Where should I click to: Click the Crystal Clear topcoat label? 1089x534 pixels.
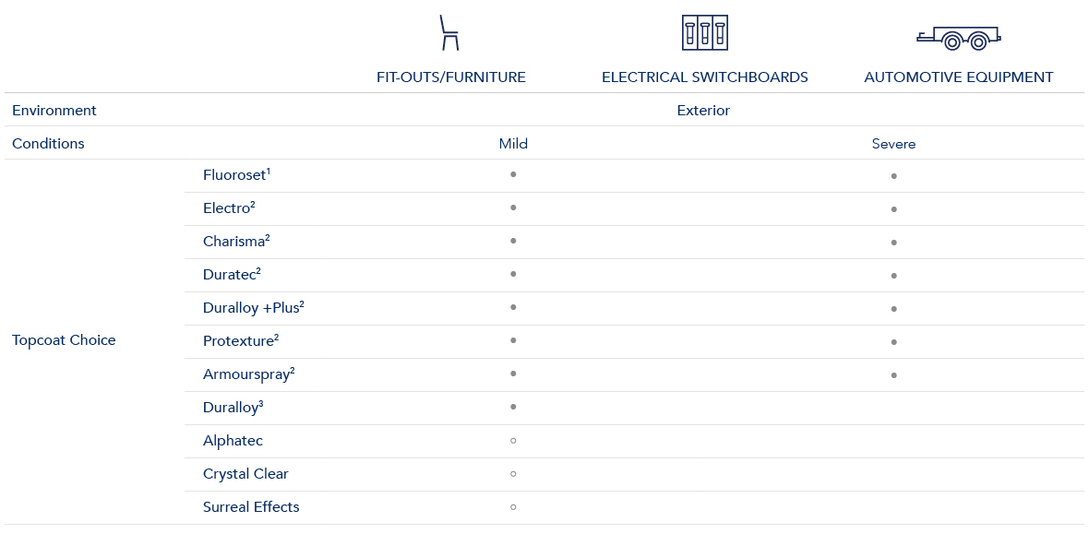[245, 474]
